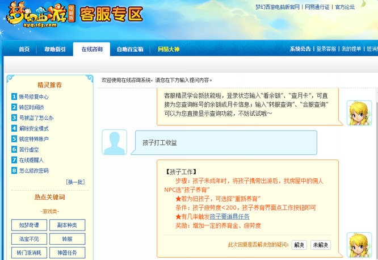Open the 系统公告 link

pos(300,49)
